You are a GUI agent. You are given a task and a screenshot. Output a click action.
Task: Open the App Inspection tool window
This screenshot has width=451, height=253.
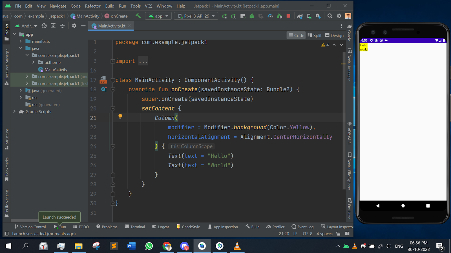tap(223, 227)
